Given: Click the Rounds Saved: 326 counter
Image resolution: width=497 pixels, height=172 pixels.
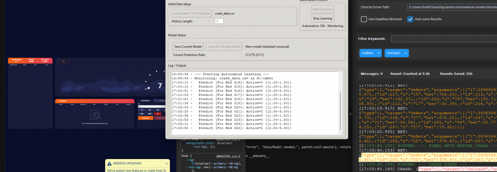Looking at the screenshot, I should coord(456,73).
